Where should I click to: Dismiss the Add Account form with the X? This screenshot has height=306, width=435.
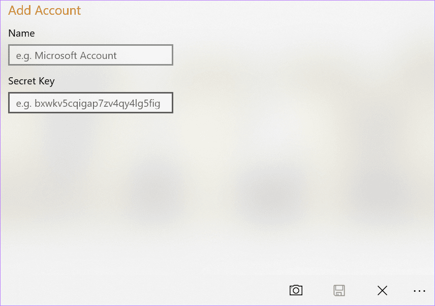point(382,290)
